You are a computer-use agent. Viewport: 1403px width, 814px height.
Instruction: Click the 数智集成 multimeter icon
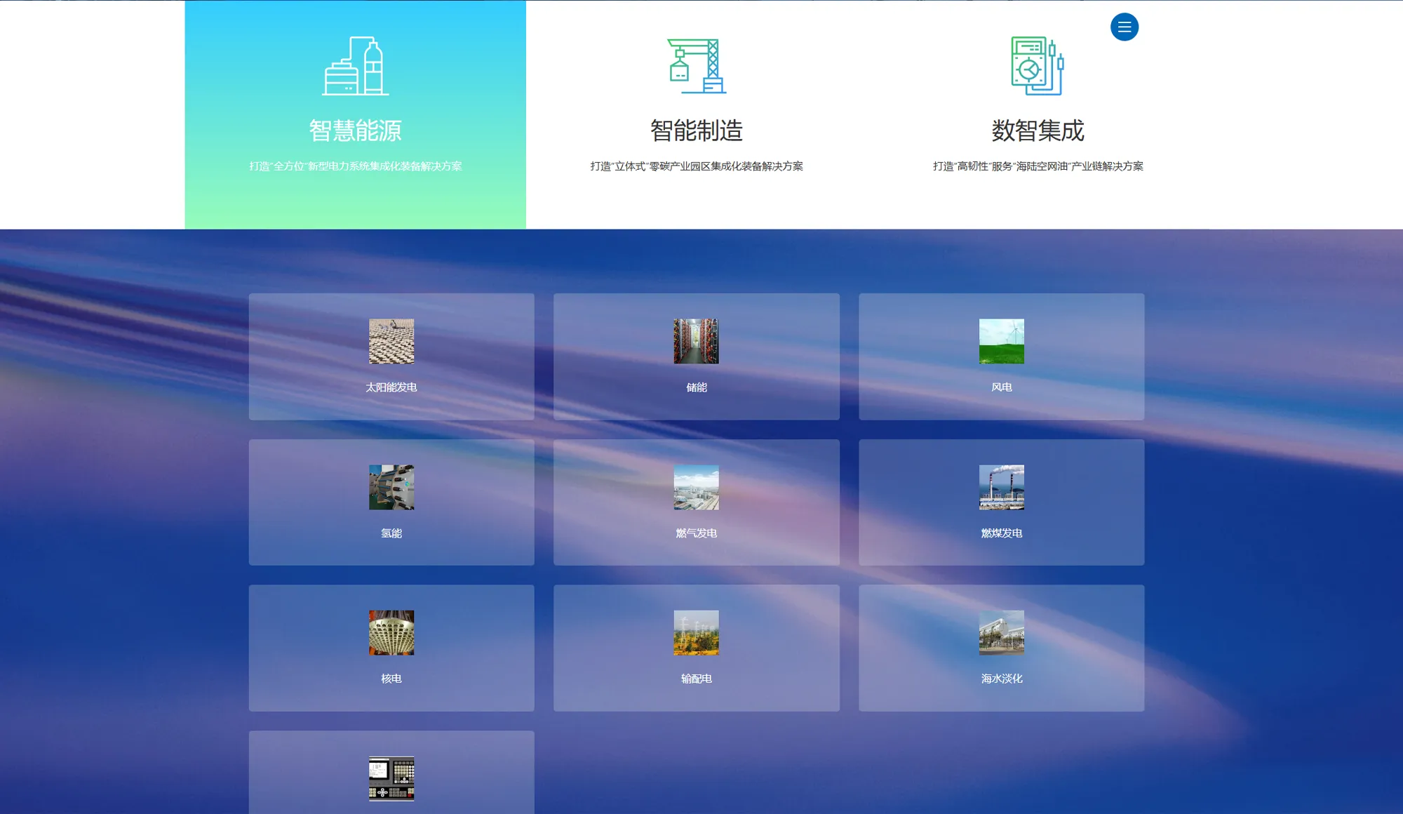1037,66
